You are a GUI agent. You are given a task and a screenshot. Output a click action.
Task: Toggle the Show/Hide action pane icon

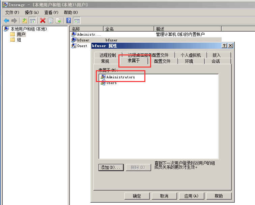(77, 20)
